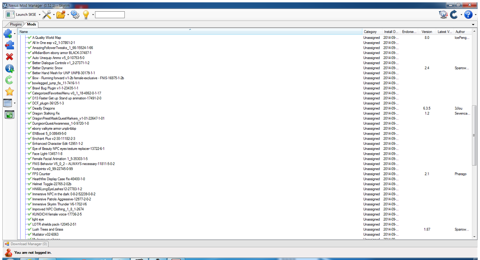Click the light bulb tips icon
The width and height of the screenshot is (480, 260).
[86, 15]
